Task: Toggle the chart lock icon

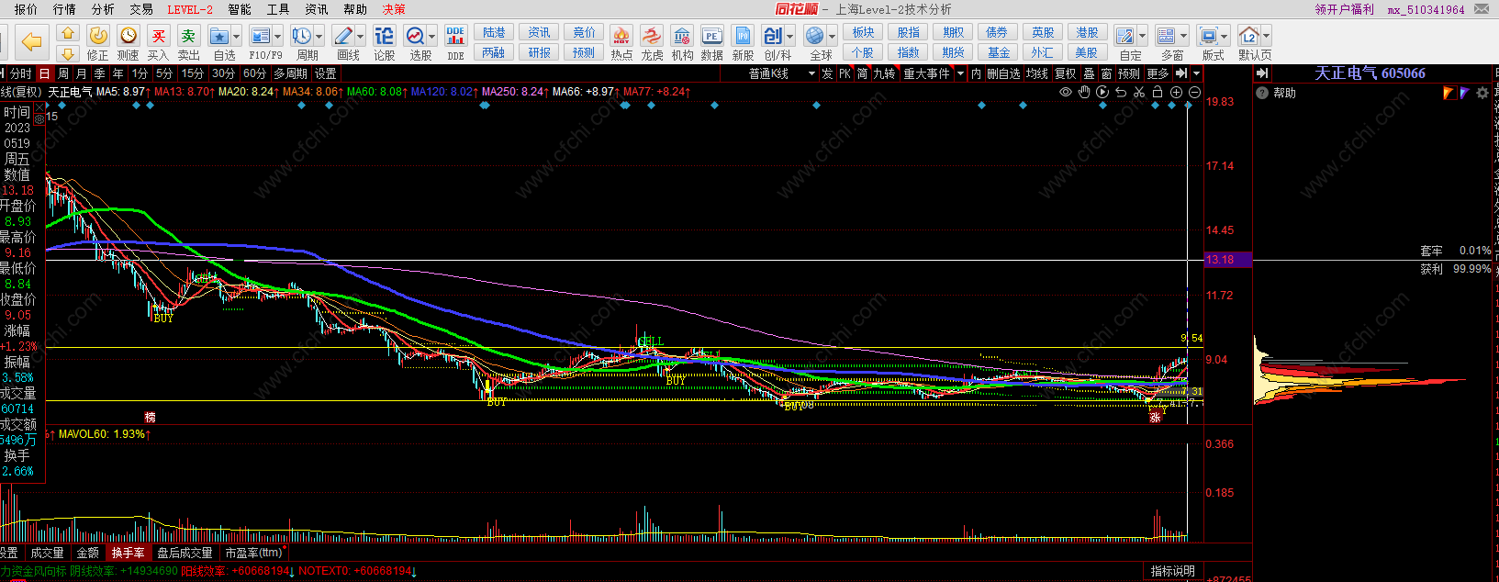Action: pos(1158,92)
